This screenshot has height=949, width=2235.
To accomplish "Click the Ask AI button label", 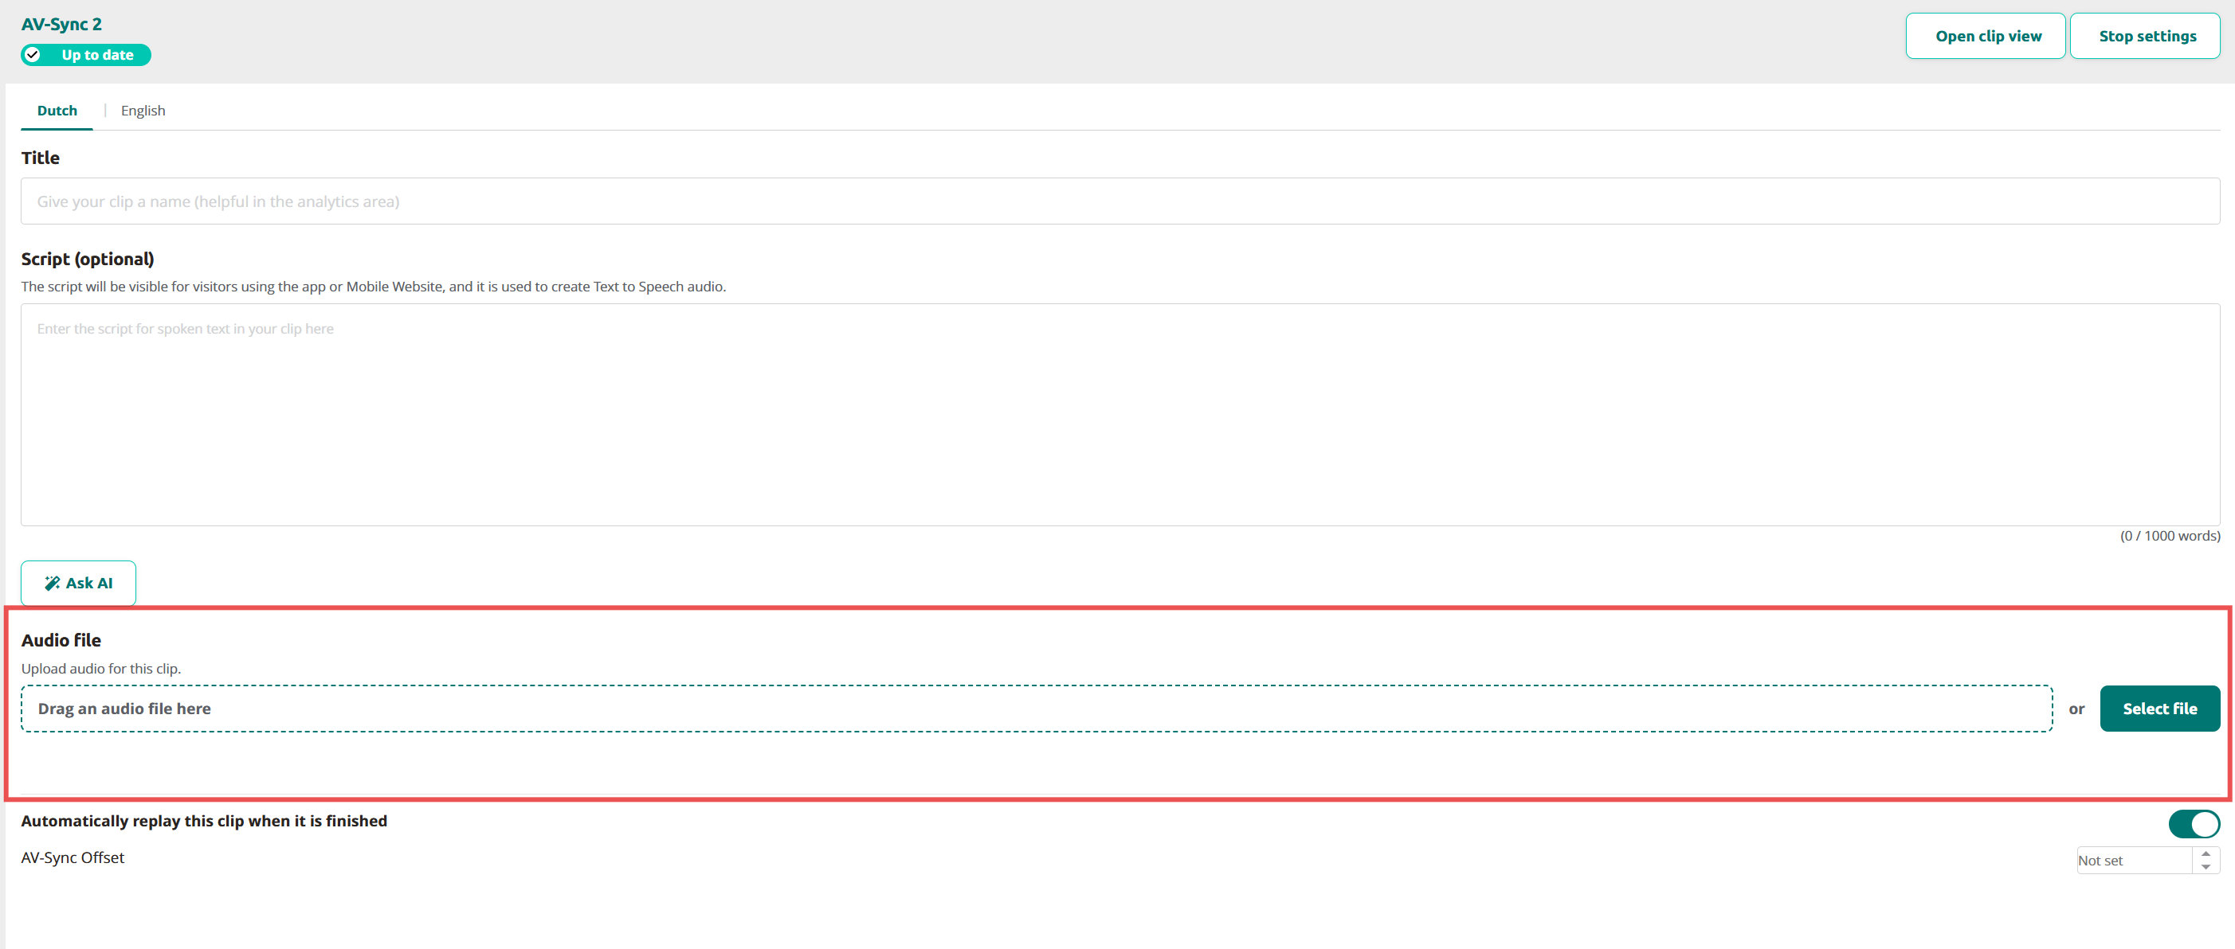I will click(x=89, y=584).
